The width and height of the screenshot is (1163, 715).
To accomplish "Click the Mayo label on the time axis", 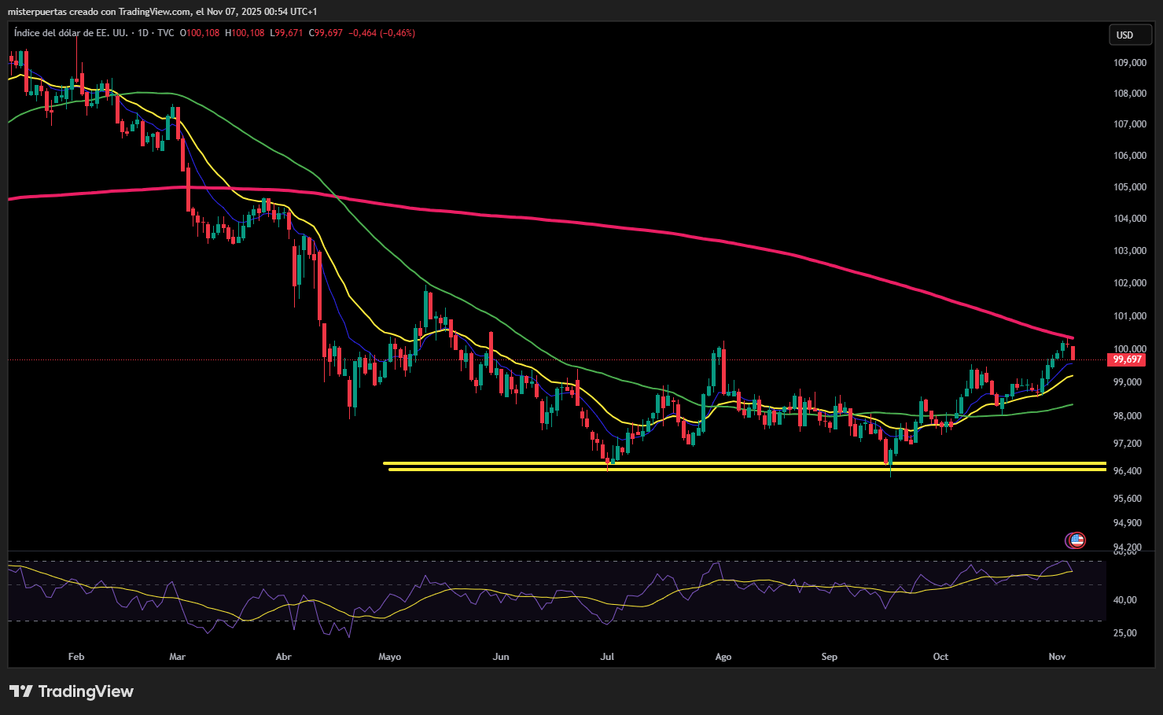I will click(390, 657).
